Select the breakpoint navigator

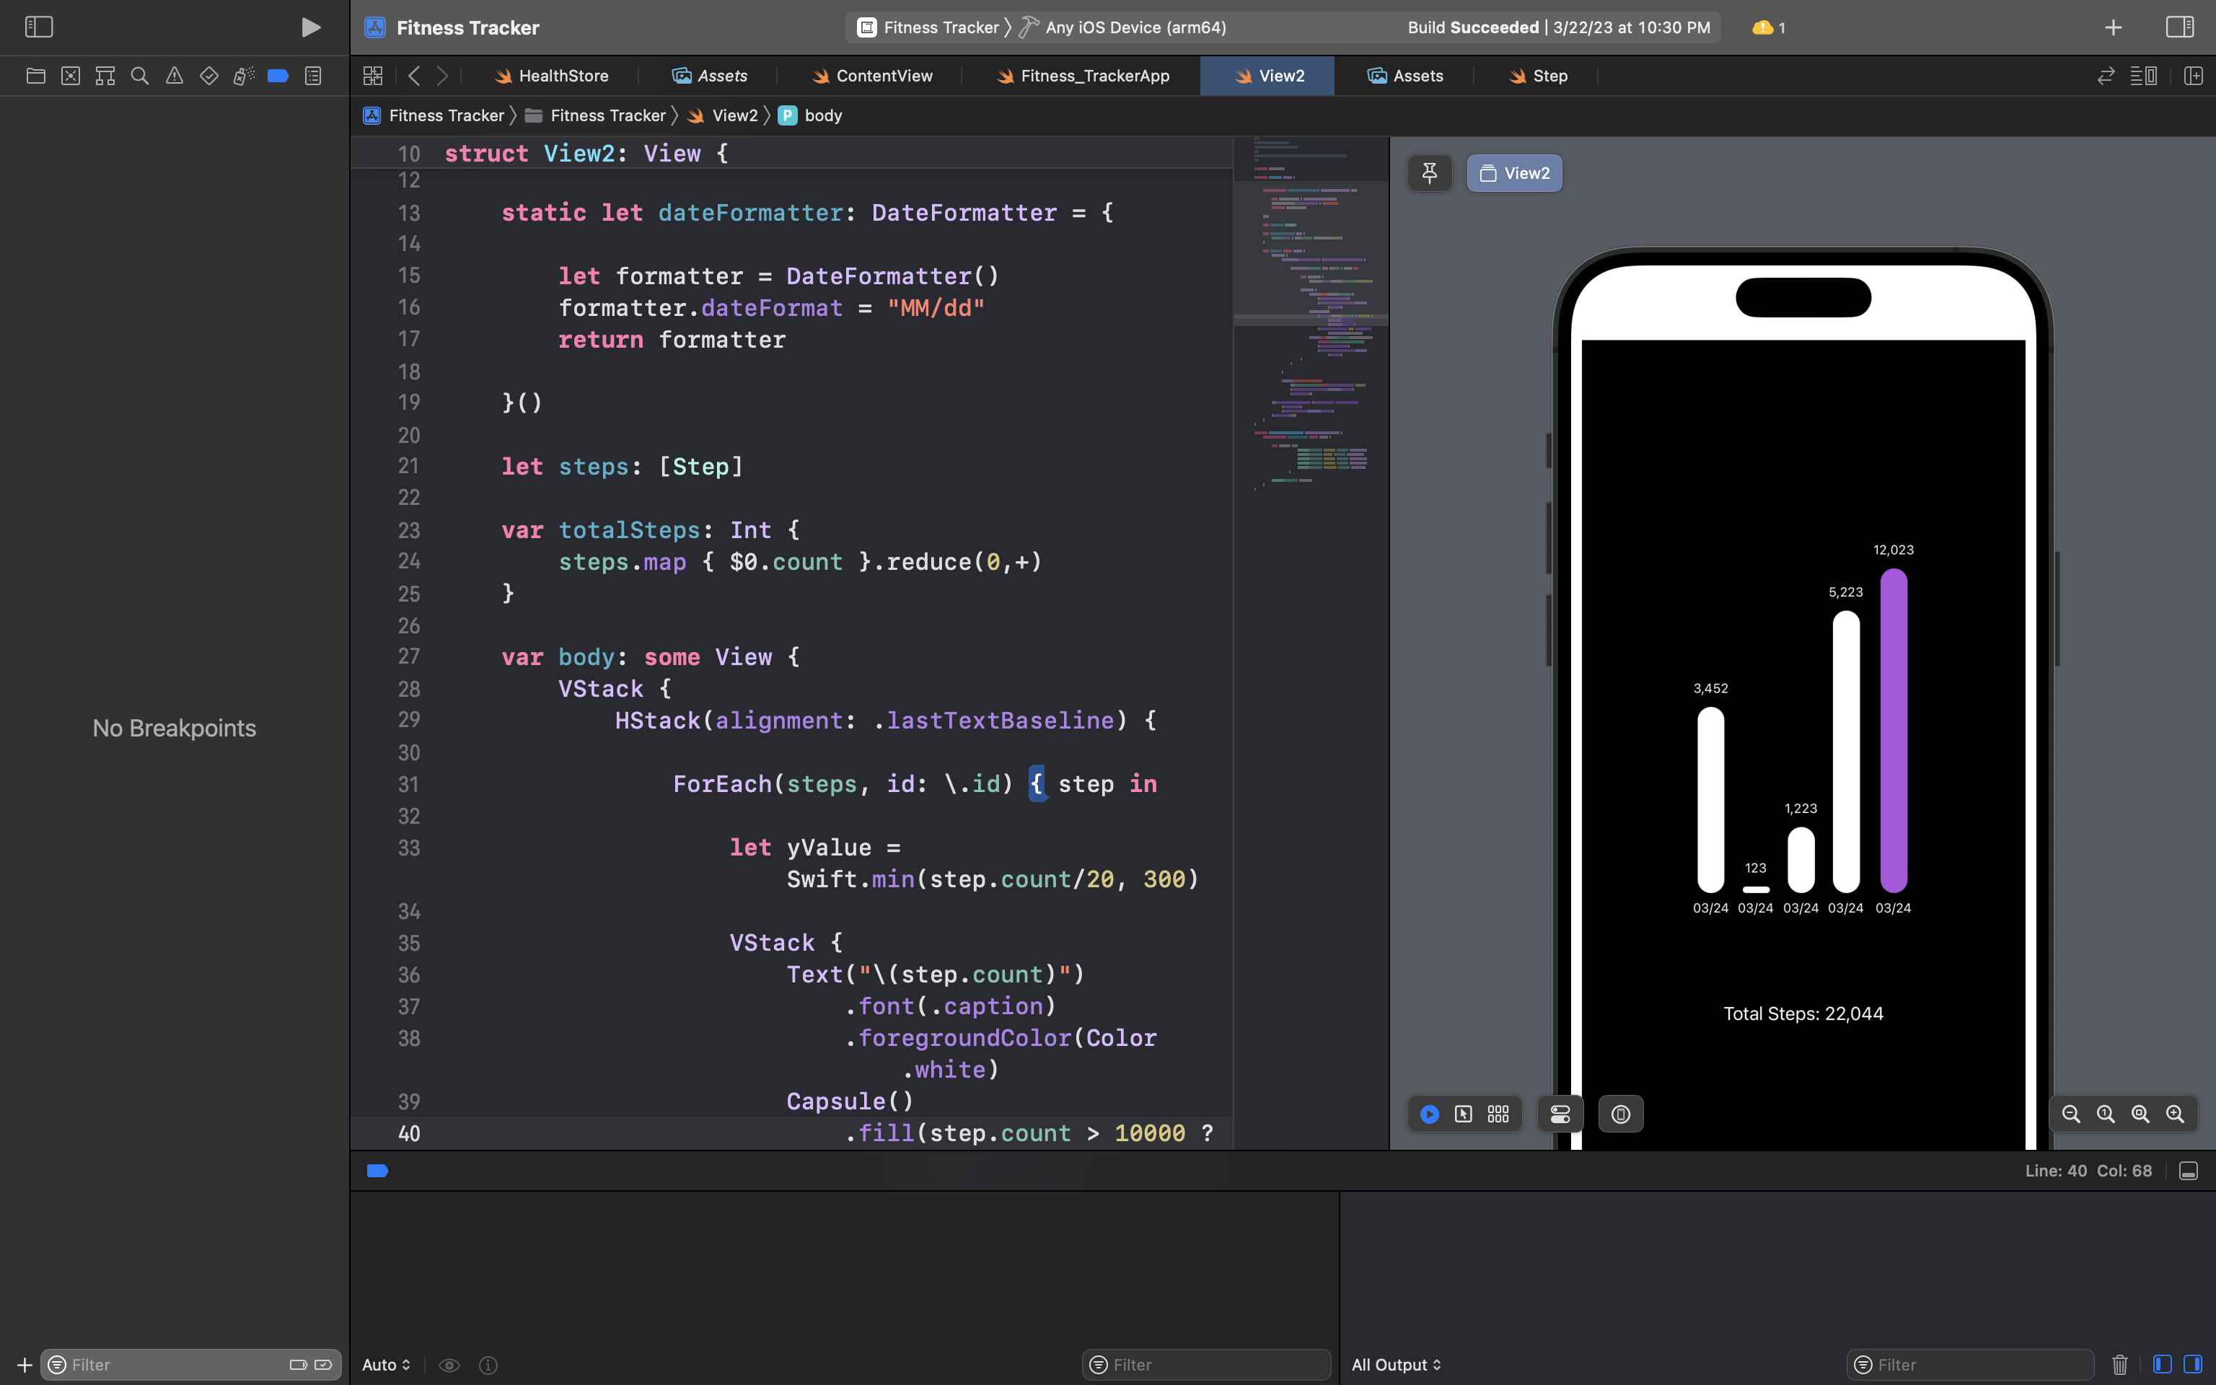point(278,76)
